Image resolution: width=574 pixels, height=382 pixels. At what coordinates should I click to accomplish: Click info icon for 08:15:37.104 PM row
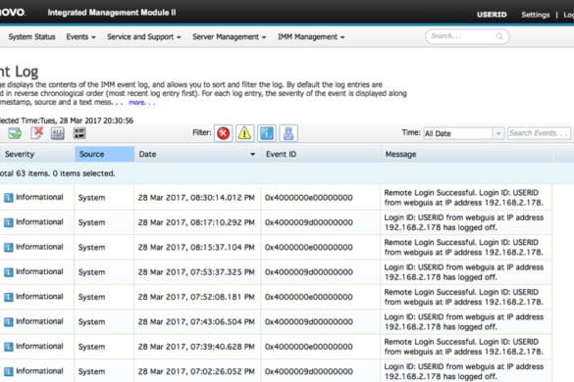coord(9,248)
